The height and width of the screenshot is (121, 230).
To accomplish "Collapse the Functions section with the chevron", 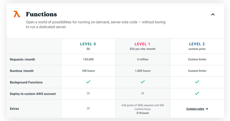I will 213,14.
